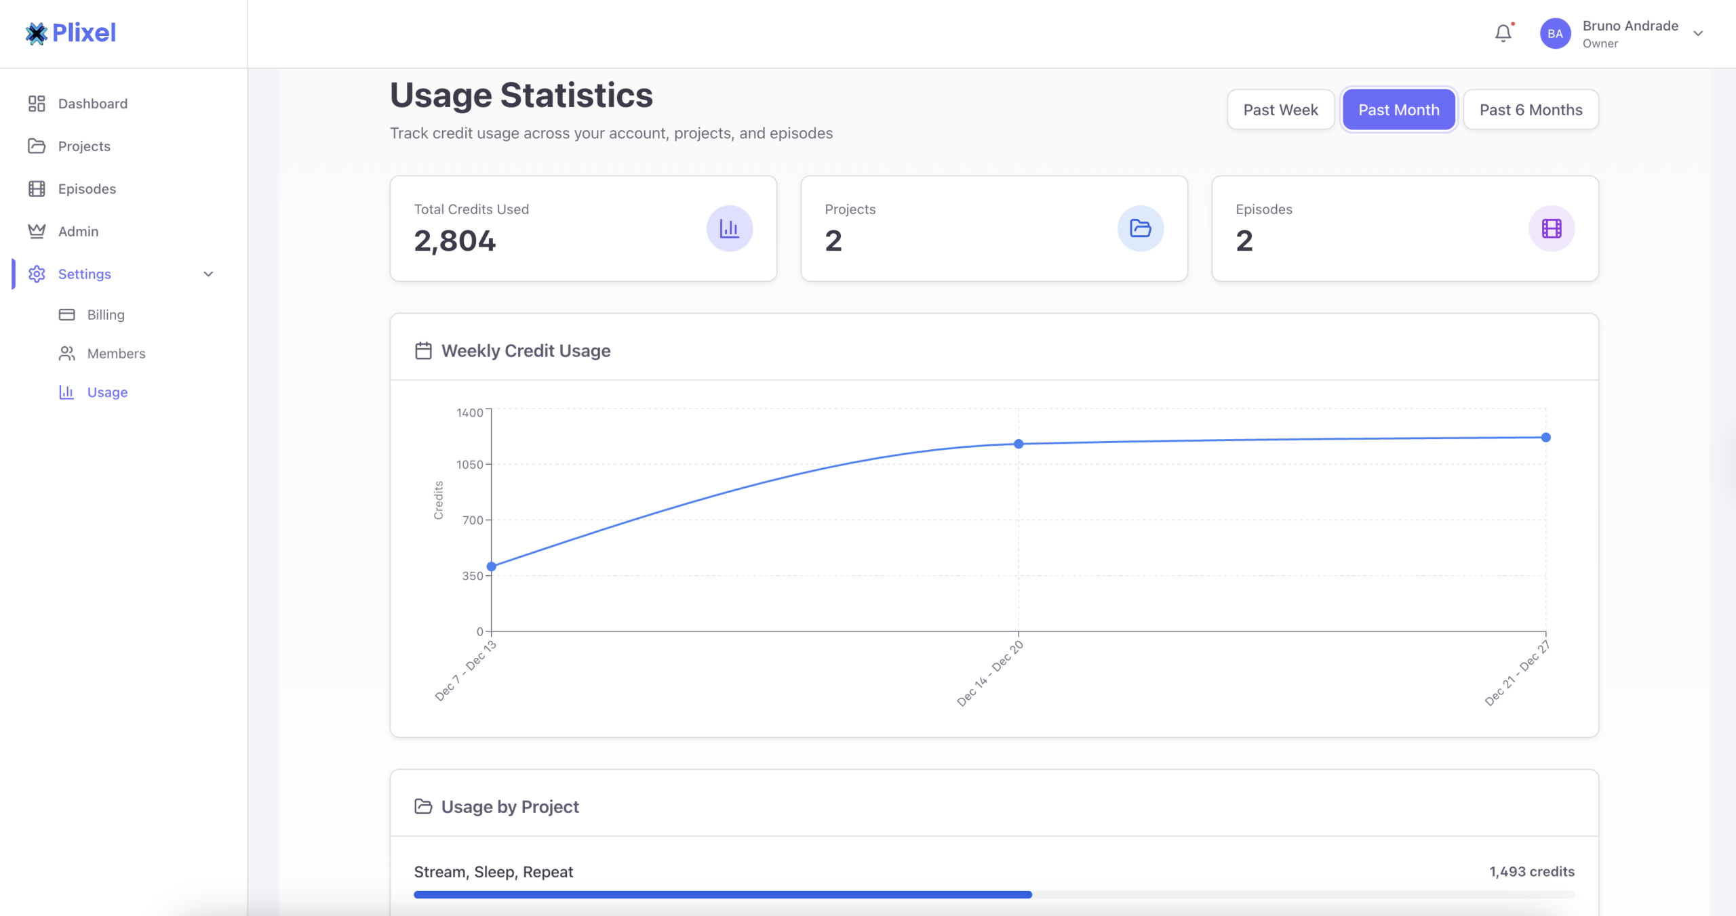Screen dimensions: 1736x916
Task: Click the Usage by Project folder icon
Action: [x=423, y=806]
